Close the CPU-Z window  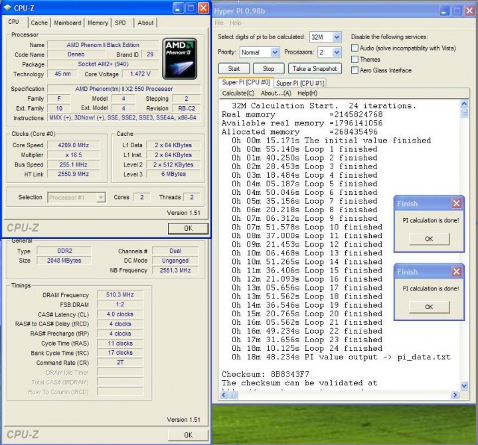point(202,8)
